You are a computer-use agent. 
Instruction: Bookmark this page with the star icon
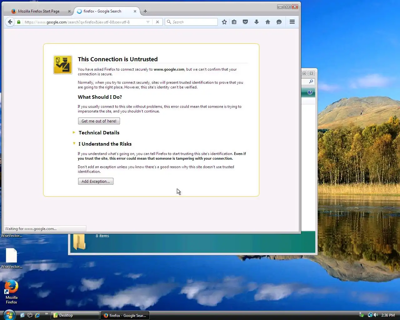[224, 22]
